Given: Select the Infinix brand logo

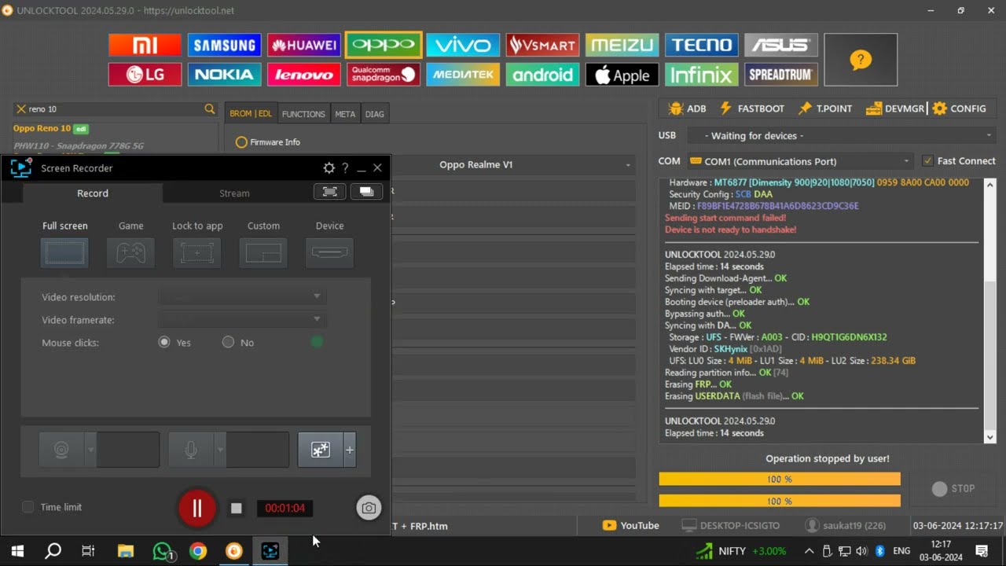Looking at the screenshot, I should point(701,75).
